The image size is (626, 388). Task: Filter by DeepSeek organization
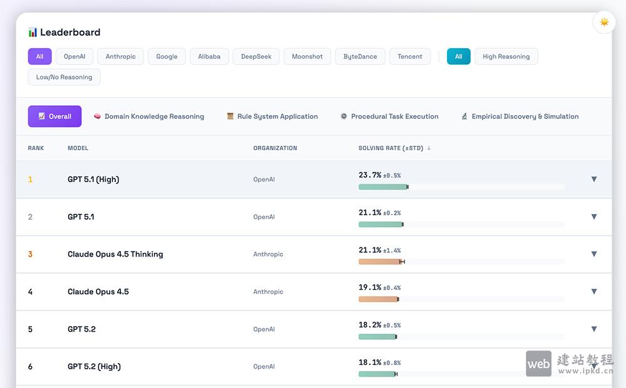[x=256, y=56]
